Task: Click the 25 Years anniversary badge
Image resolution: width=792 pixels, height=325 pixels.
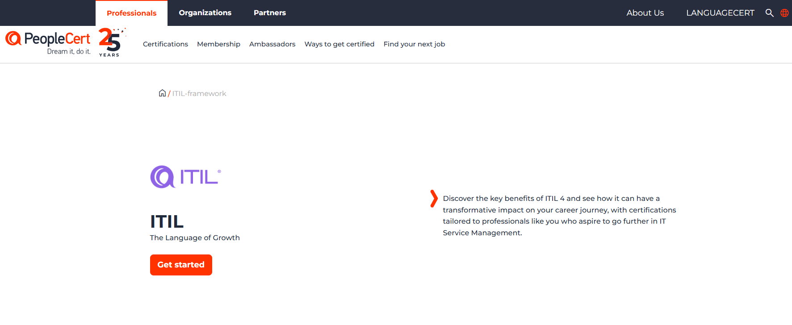Action: pyautogui.click(x=112, y=42)
